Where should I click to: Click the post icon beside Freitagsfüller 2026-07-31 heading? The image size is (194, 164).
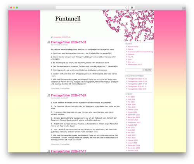point(48,42)
